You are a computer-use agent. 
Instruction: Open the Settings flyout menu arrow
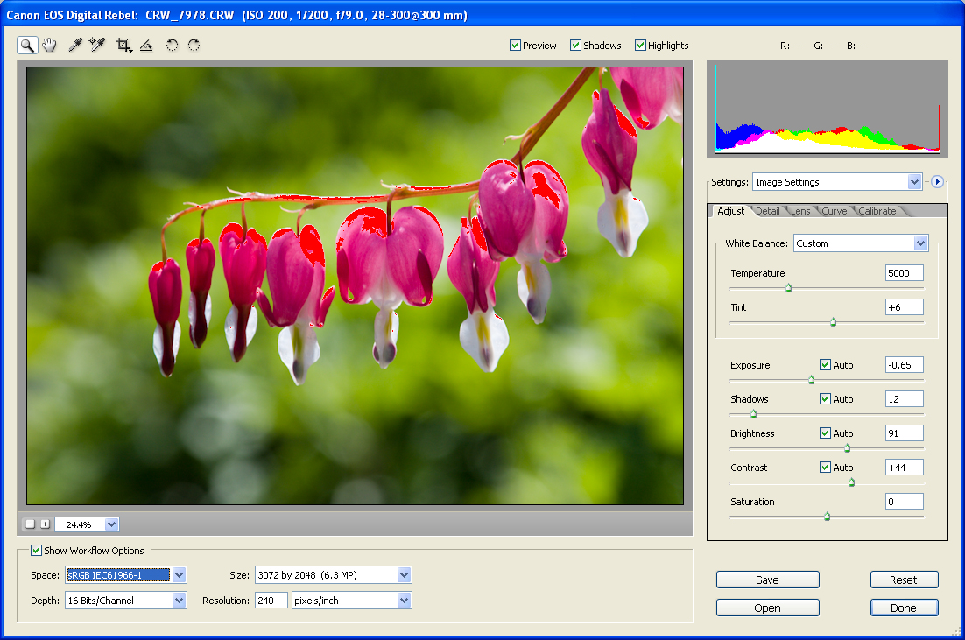937,181
